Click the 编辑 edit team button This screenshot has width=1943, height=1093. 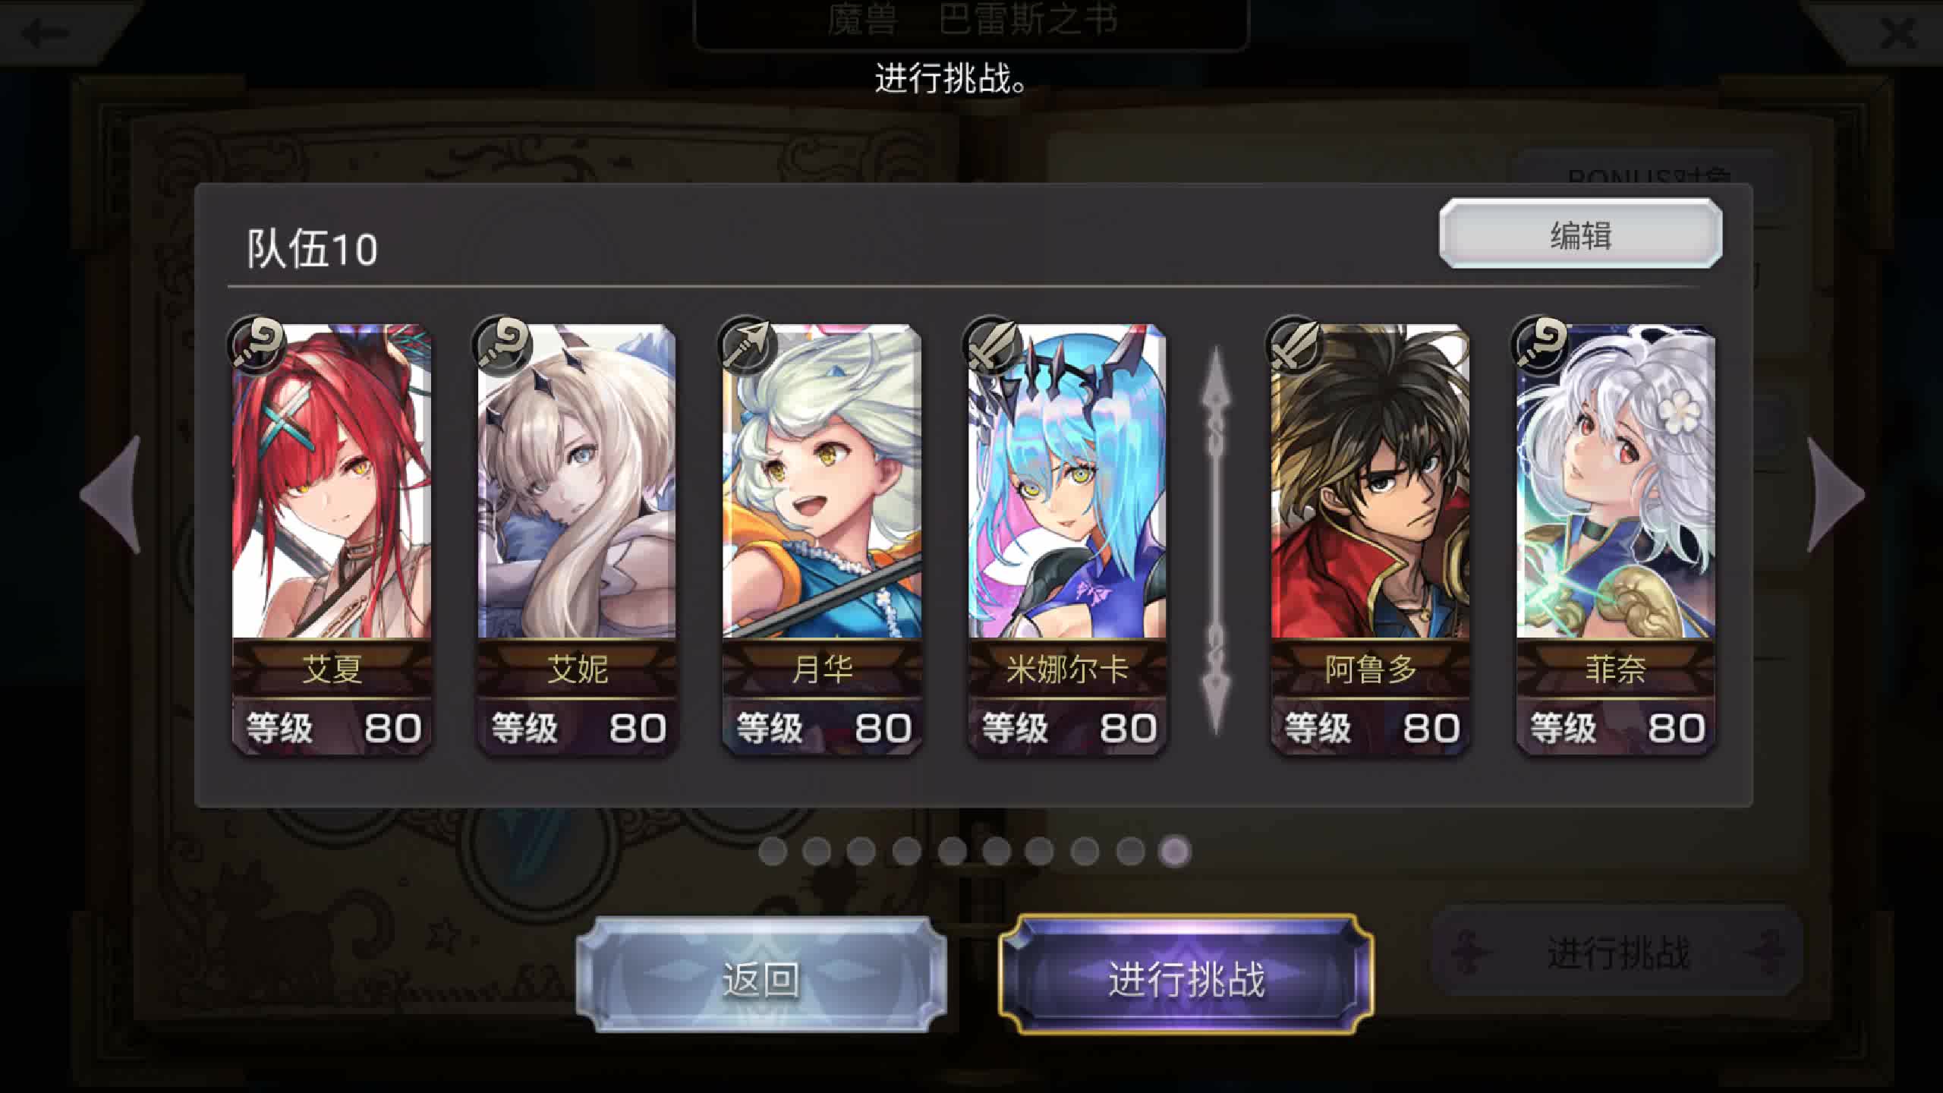click(x=1581, y=234)
